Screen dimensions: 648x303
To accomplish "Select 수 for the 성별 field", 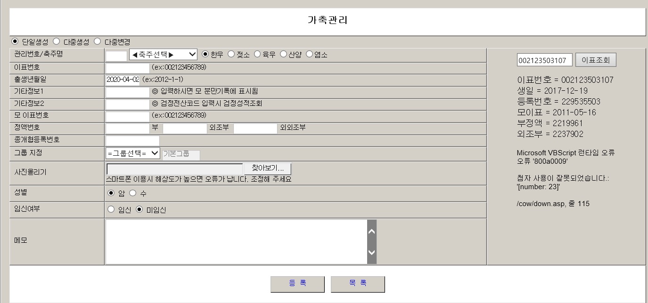I will [x=132, y=193].
